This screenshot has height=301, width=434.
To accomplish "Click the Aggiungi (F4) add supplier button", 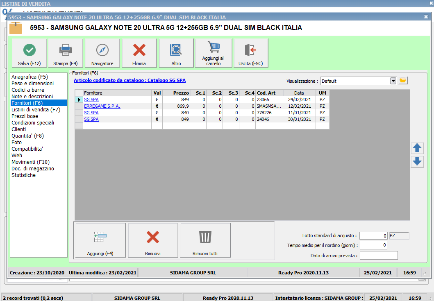I will click(100, 240).
